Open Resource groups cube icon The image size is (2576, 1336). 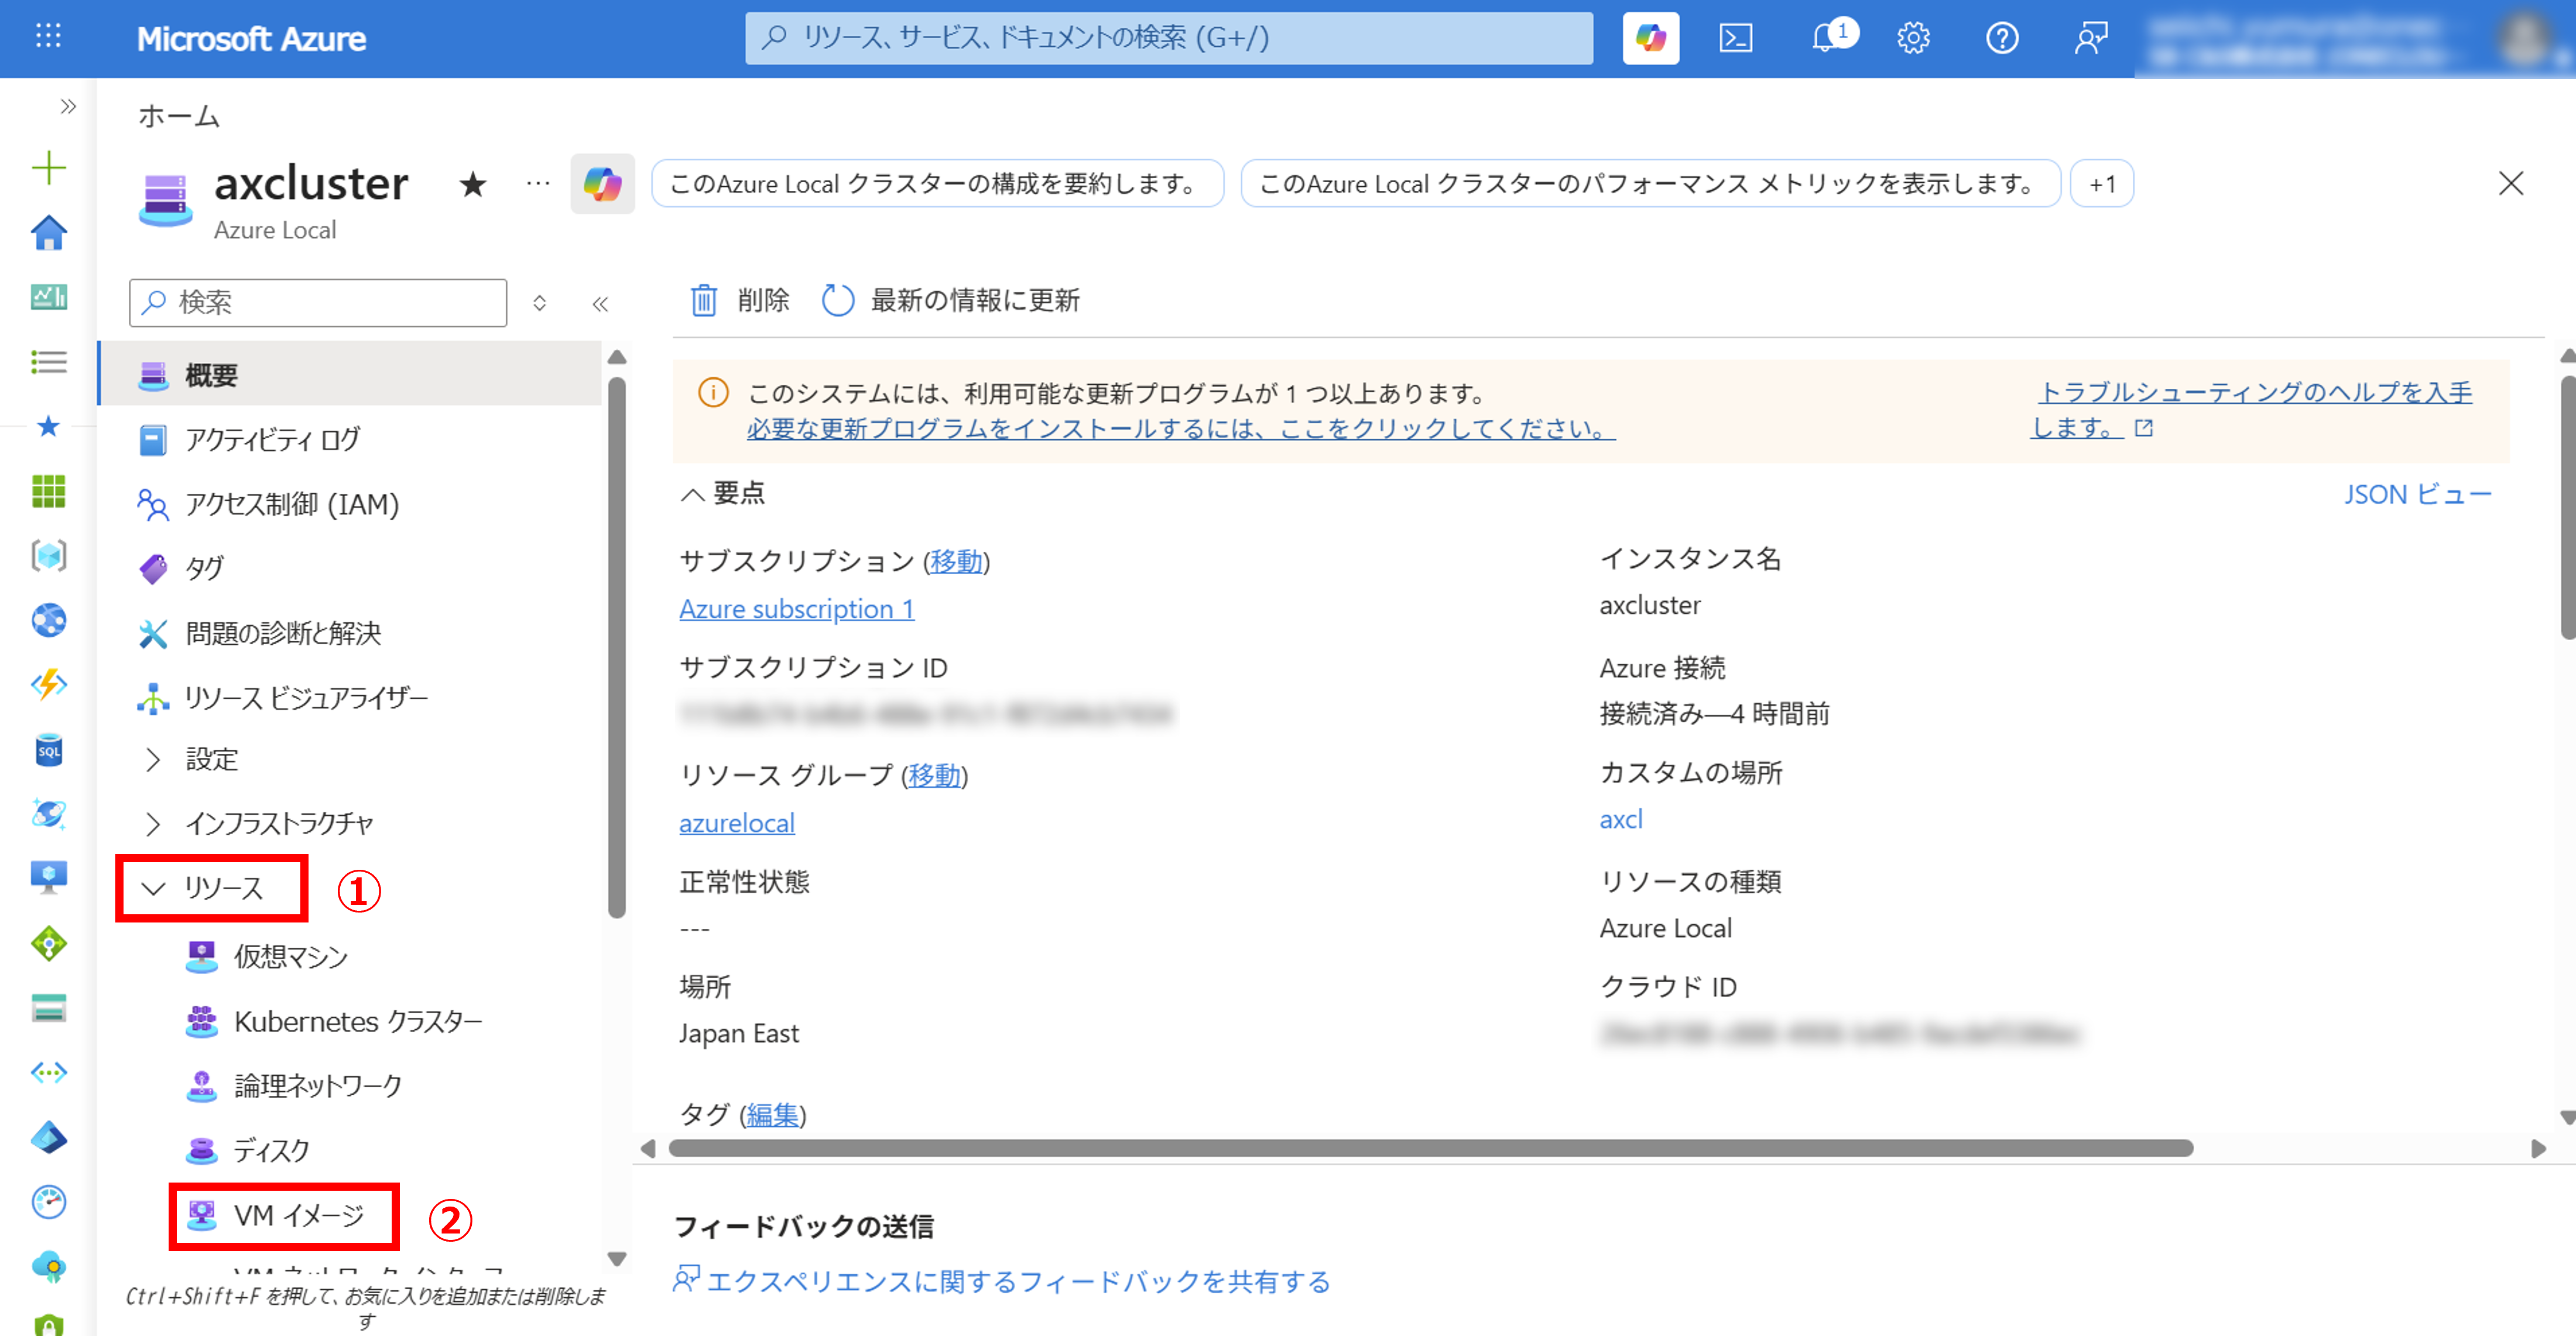click(x=48, y=555)
